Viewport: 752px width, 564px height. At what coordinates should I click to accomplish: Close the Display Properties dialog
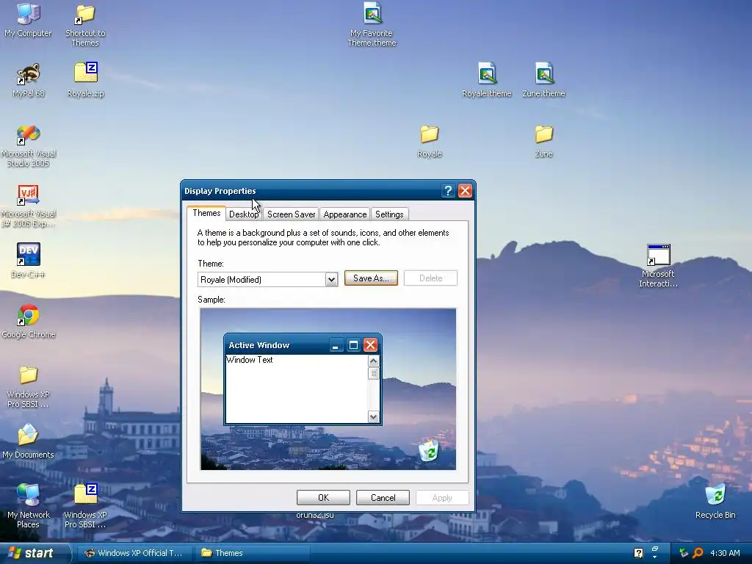tap(465, 191)
